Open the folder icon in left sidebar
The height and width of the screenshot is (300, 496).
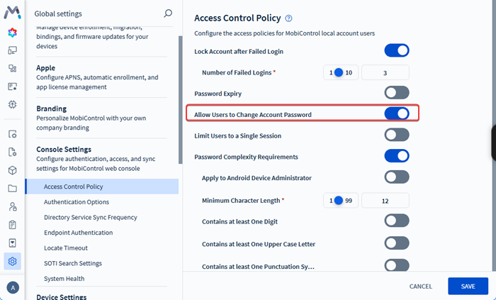tap(13, 189)
